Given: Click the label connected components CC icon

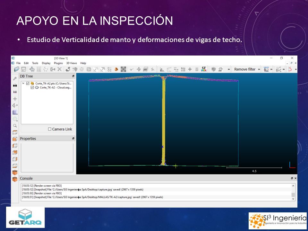Looking at the screenshot, I should [x=109, y=69].
